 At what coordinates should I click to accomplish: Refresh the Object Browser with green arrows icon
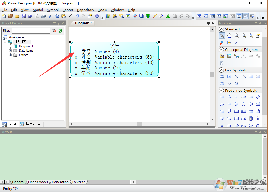[60, 31]
